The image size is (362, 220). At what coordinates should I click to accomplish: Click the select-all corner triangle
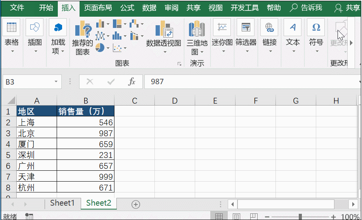tap(11, 100)
